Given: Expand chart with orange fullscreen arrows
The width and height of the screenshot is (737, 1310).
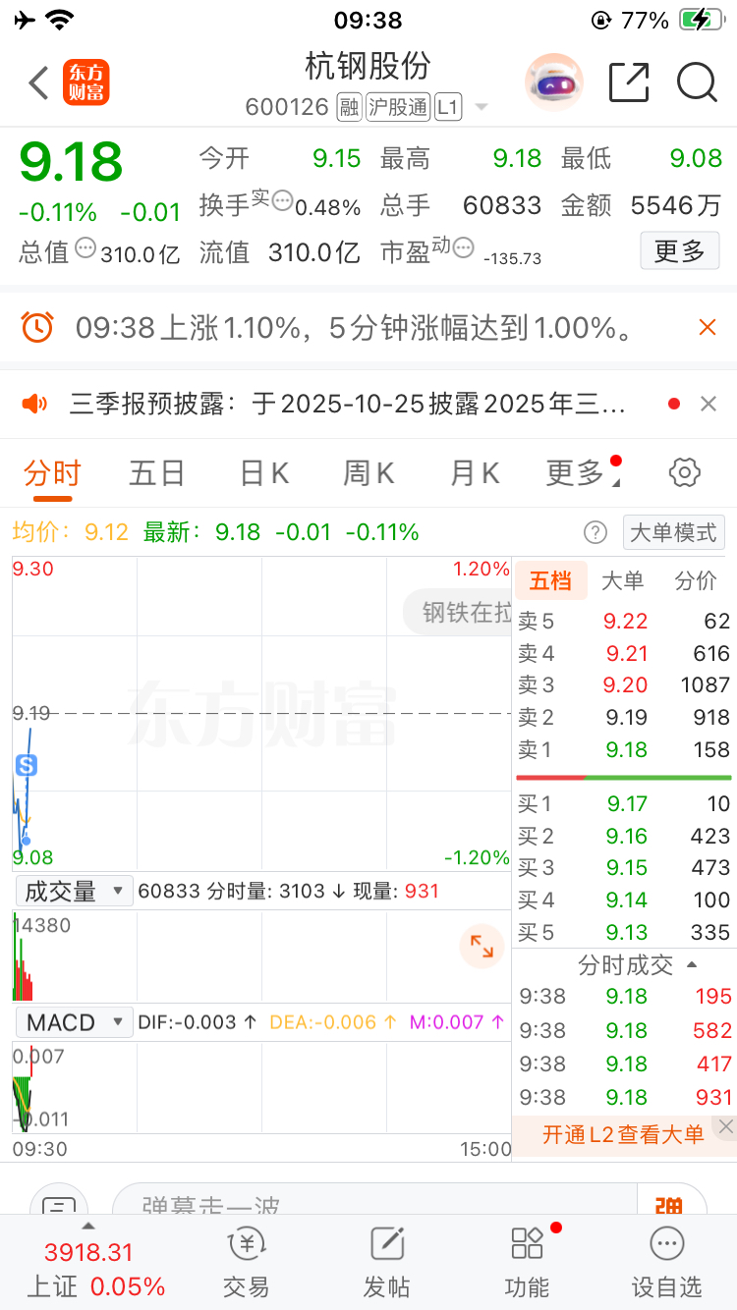Looking at the screenshot, I should coord(482,947).
